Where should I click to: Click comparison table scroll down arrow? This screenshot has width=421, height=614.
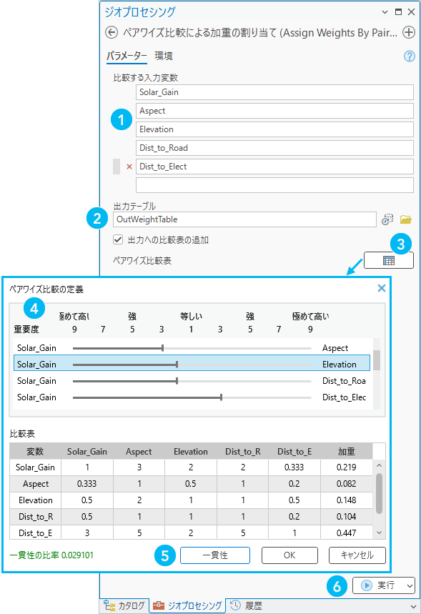379,533
